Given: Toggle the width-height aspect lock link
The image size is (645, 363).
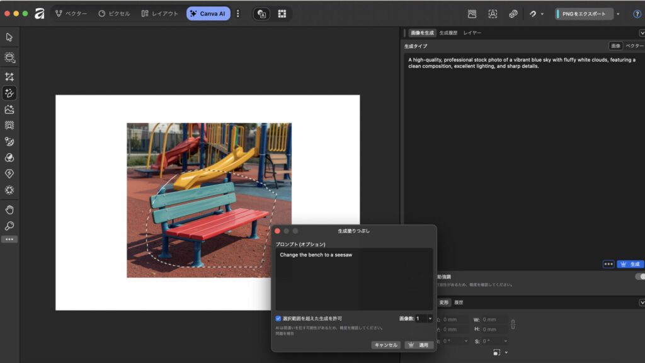Looking at the screenshot, I should 513,325.
